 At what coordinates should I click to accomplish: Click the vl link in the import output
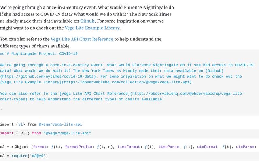point(21,124)
